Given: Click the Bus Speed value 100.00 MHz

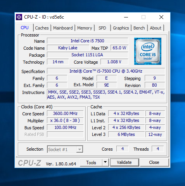Looking at the screenshot, I should [65, 127].
